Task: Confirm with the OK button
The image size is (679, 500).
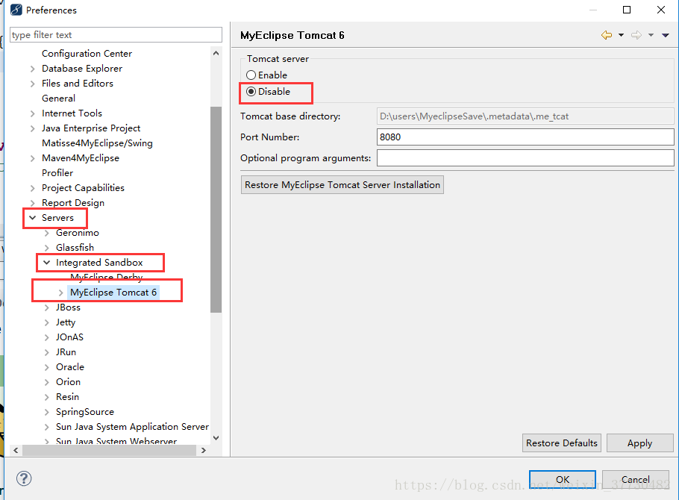Action: click(x=563, y=479)
